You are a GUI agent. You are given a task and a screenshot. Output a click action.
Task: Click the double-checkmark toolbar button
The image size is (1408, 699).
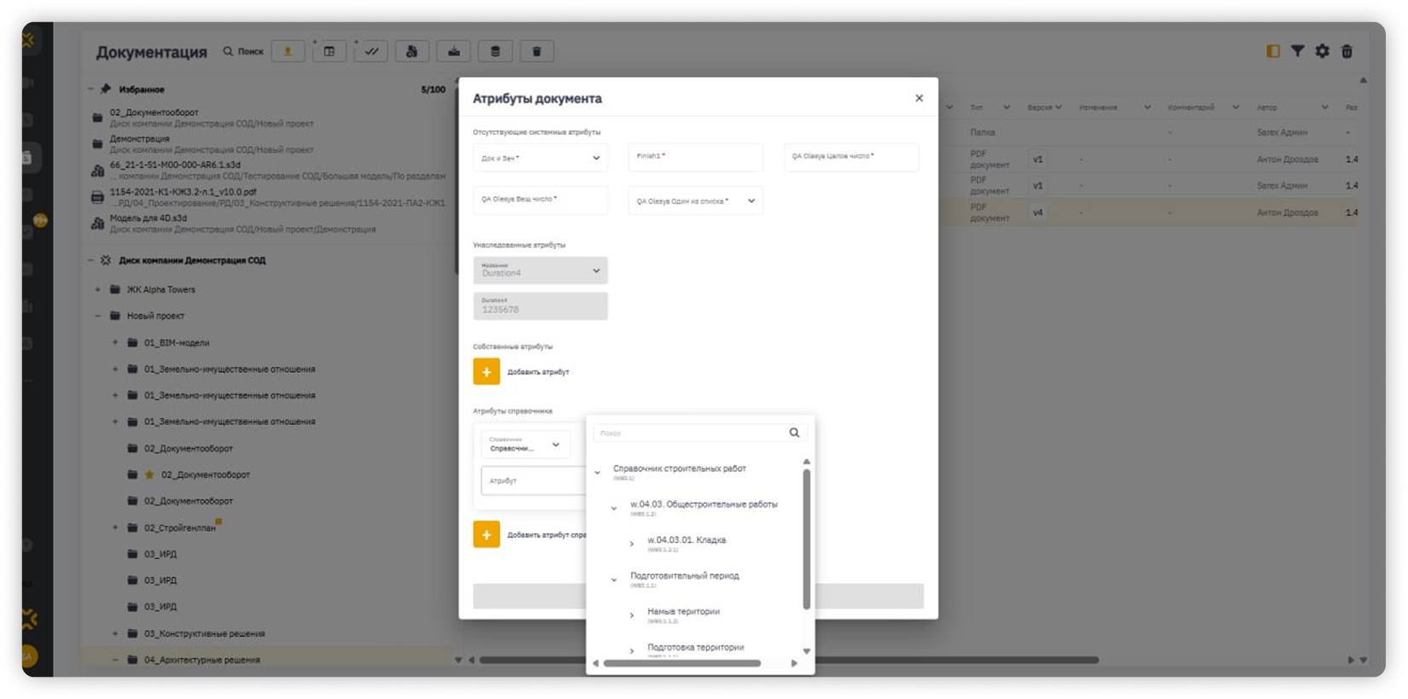pos(371,51)
